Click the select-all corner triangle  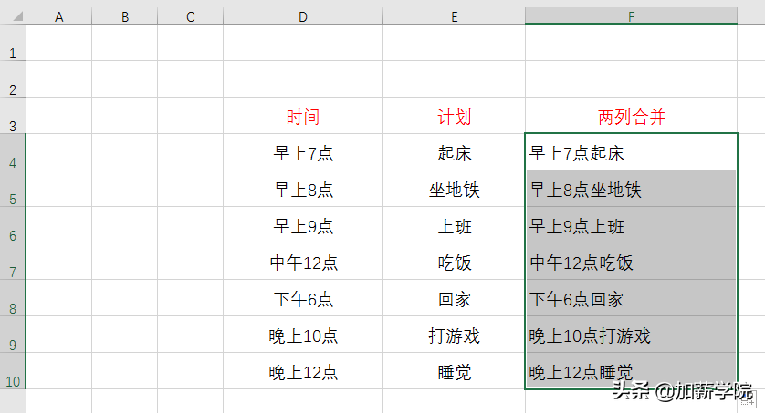pyautogui.click(x=17, y=17)
